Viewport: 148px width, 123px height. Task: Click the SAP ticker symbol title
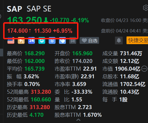tap(15, 9)
